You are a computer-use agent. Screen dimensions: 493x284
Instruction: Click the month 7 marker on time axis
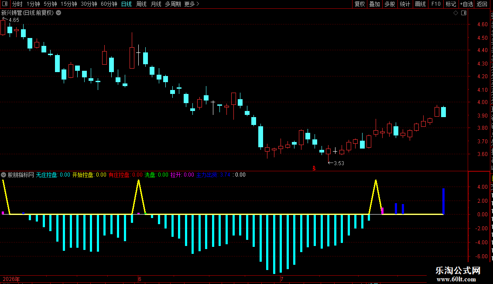(282, 279)
